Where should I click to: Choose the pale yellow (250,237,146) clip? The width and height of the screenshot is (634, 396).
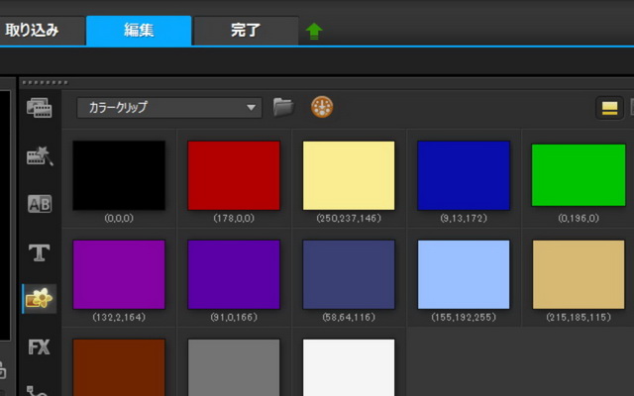click(x=349, y=175)
